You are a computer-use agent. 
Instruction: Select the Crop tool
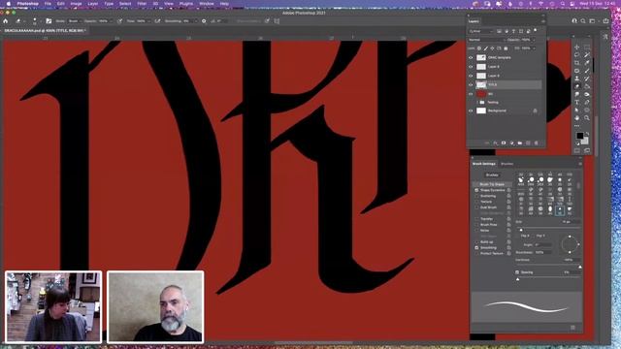577,63
